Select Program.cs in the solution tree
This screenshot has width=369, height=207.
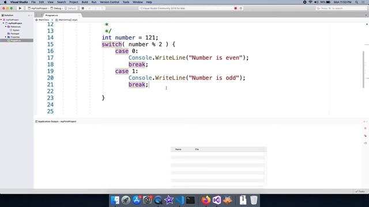point(17,40)
